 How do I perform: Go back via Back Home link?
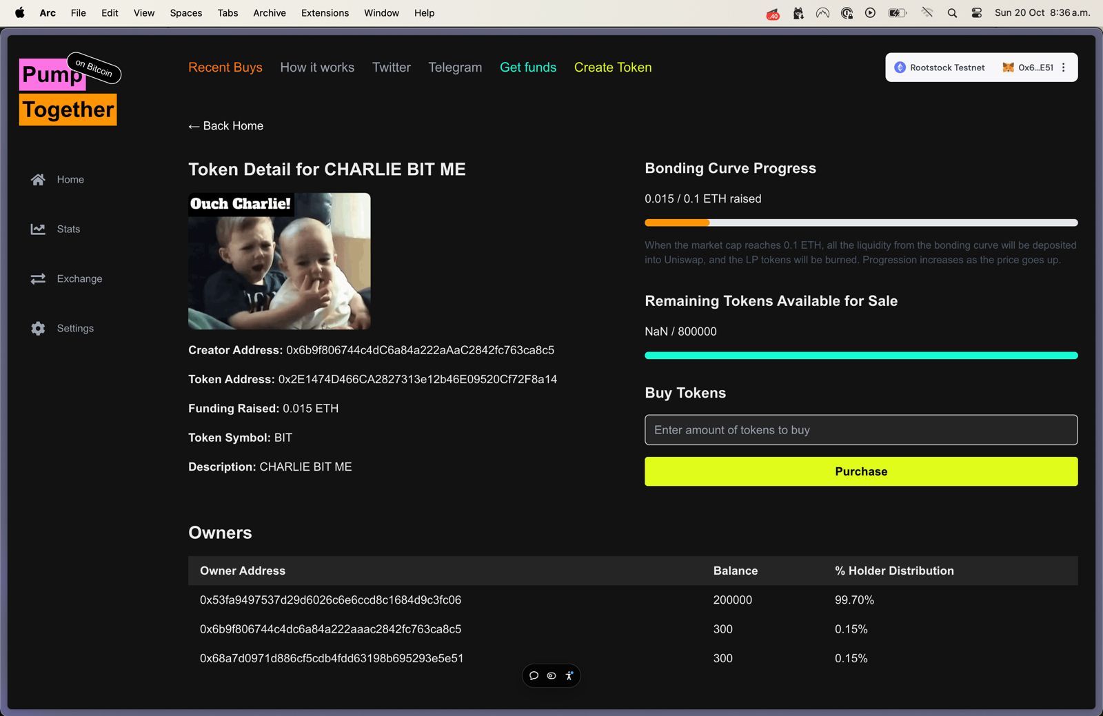226,125
